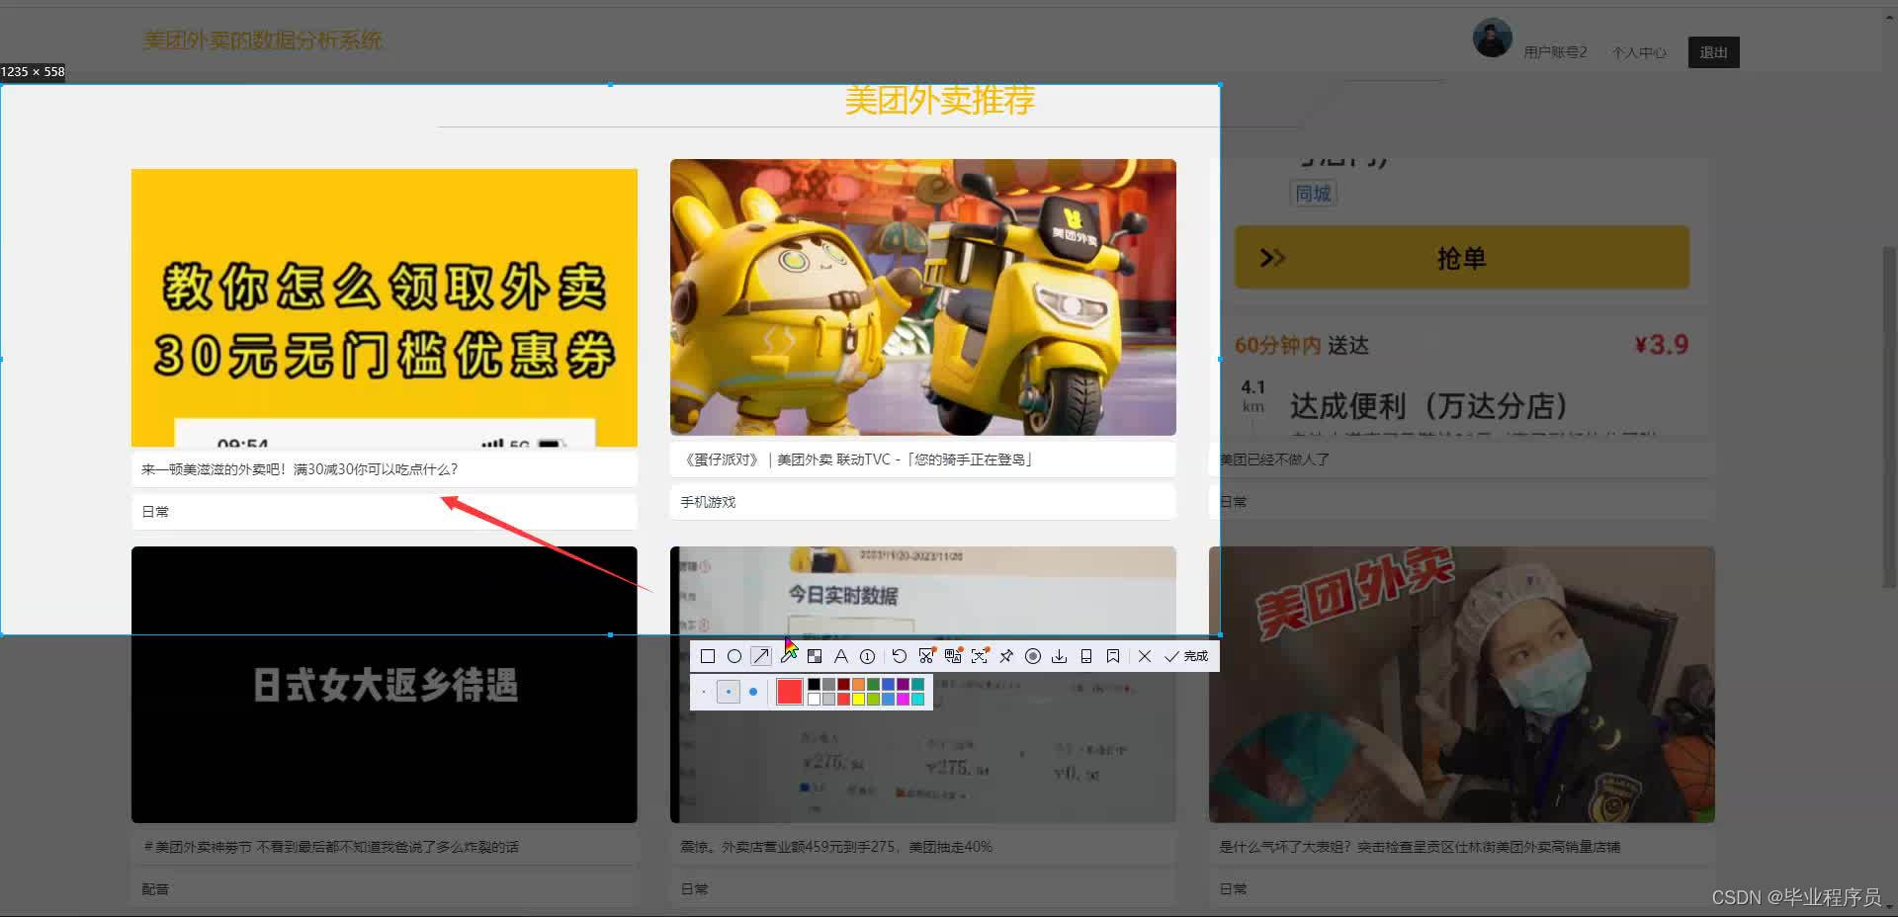Click title 美团已经不做人了
Viewport: 1898px width, 917px height.
tap(1274, 459)
